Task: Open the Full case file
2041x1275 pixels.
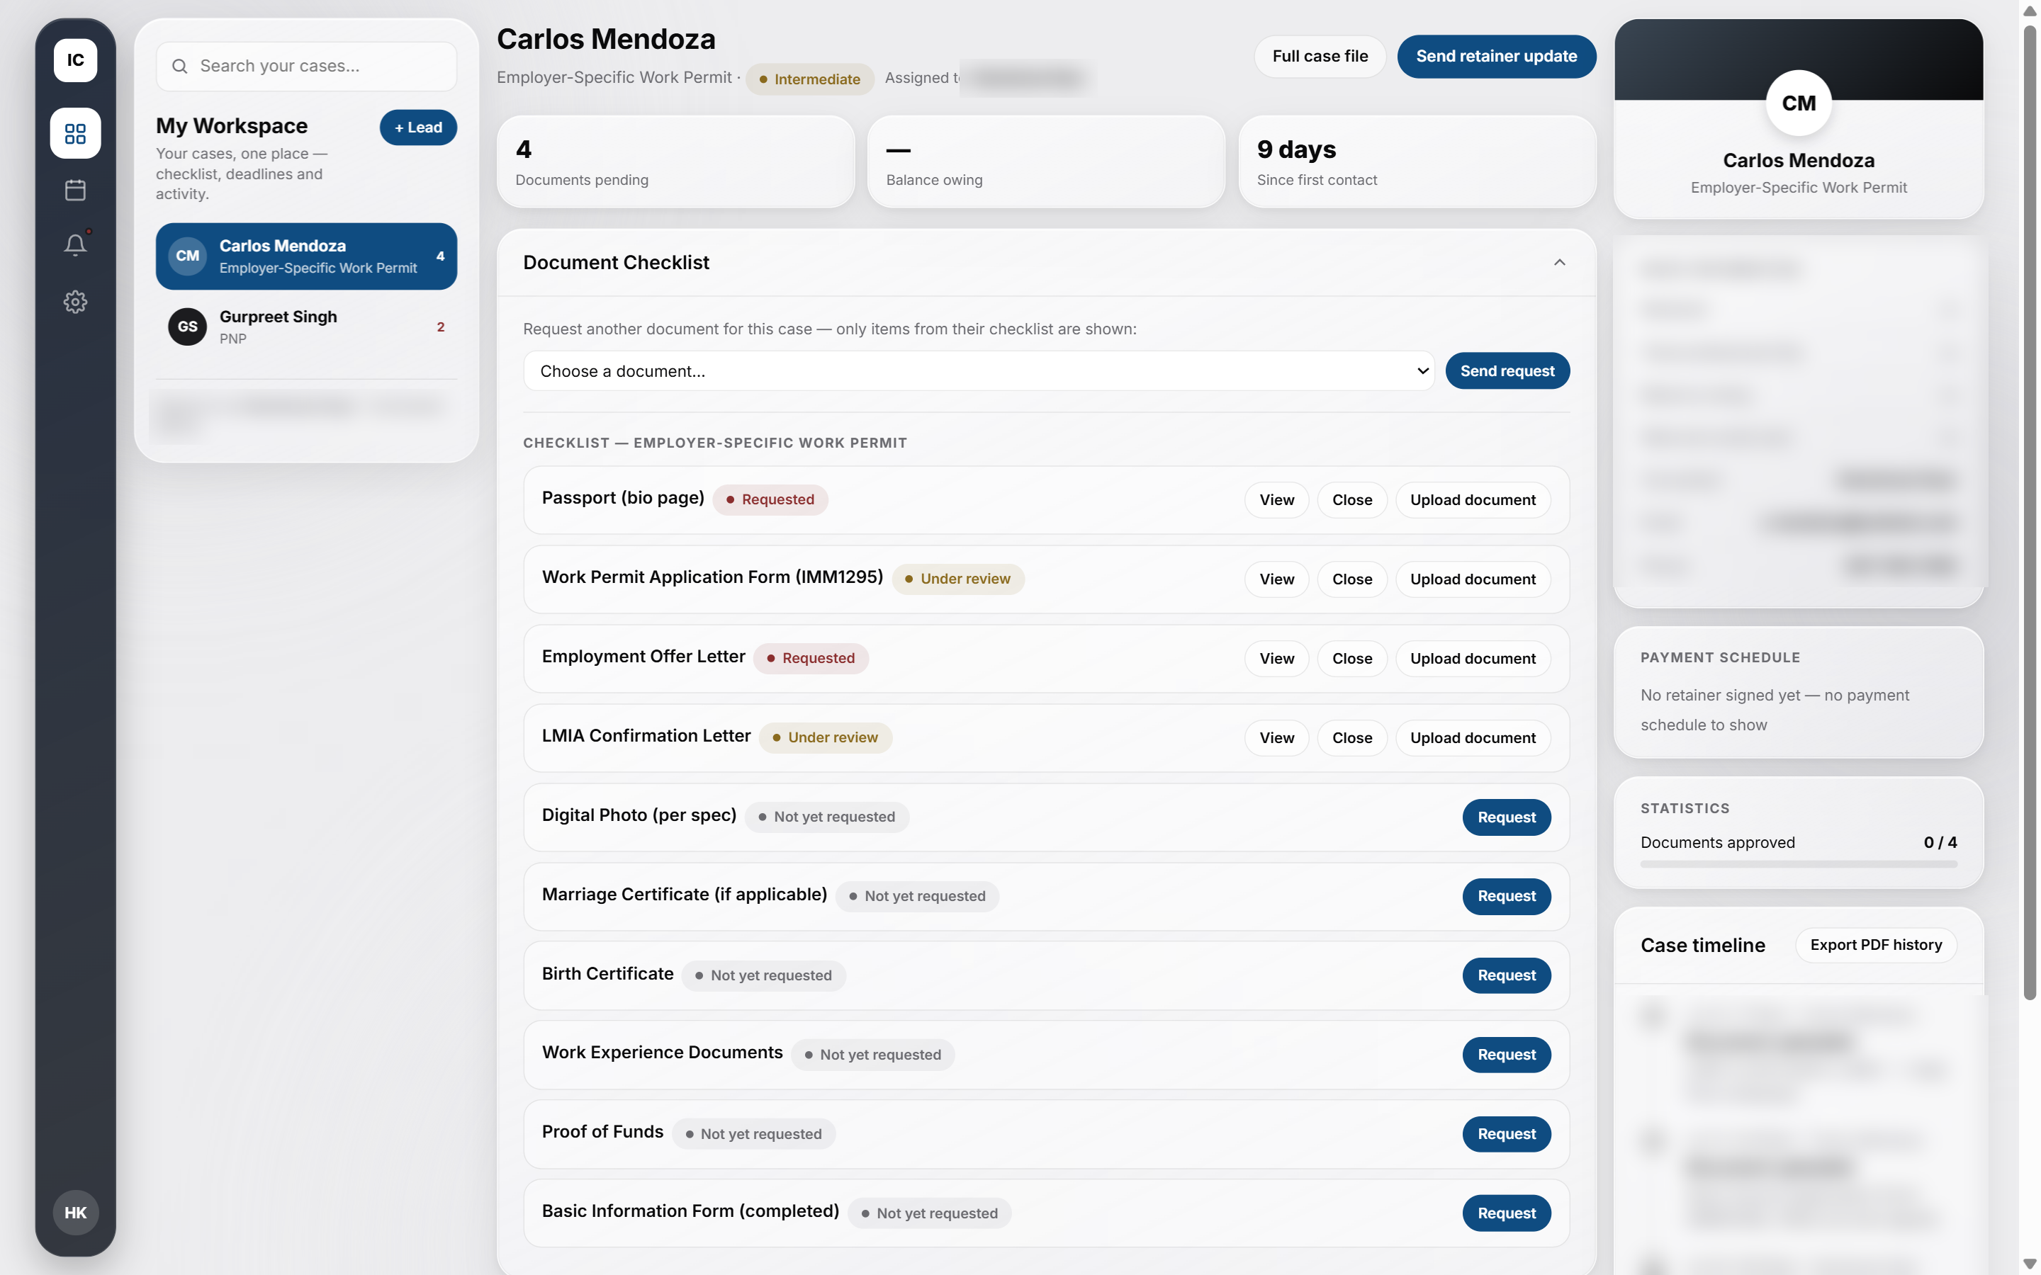Action: point(1320,57)
